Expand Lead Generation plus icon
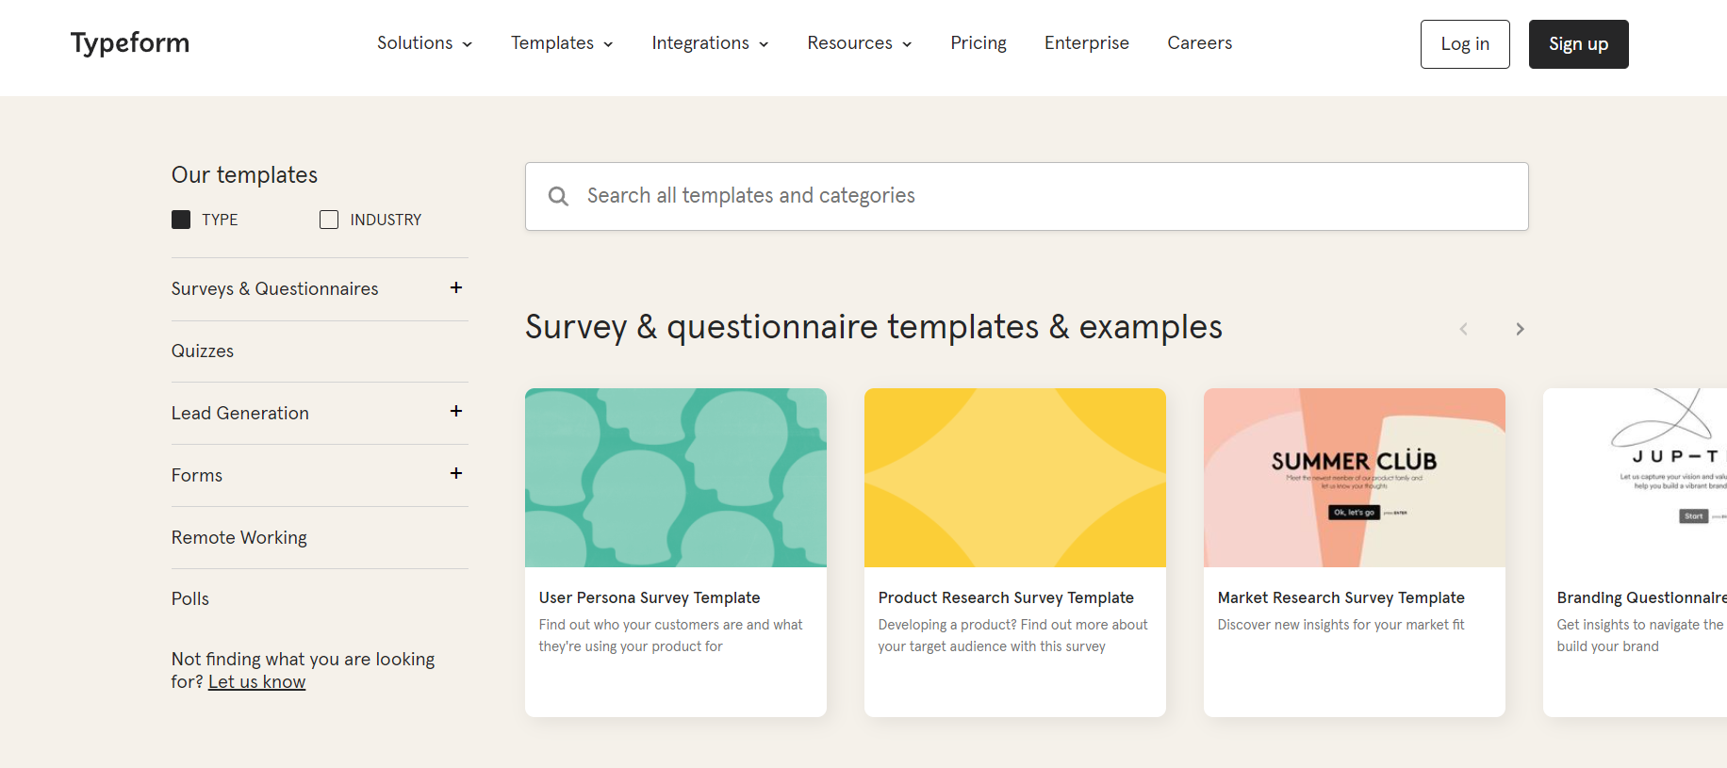The height and width of the screenshot is (768, 1727). pyautogui.click(x=456, y=412)
